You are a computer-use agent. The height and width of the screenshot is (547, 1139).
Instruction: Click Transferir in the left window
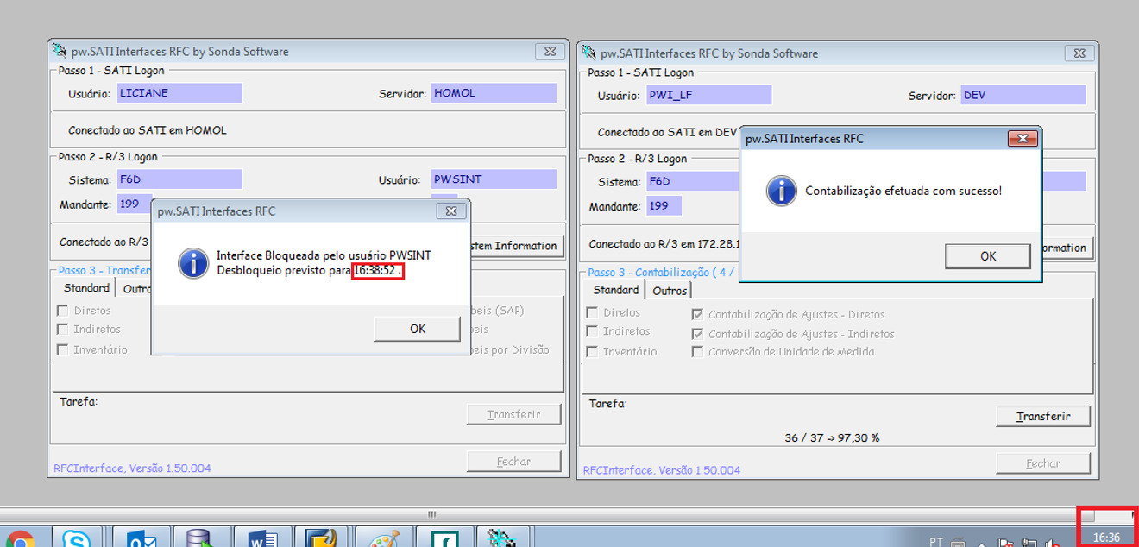[513, 414]
